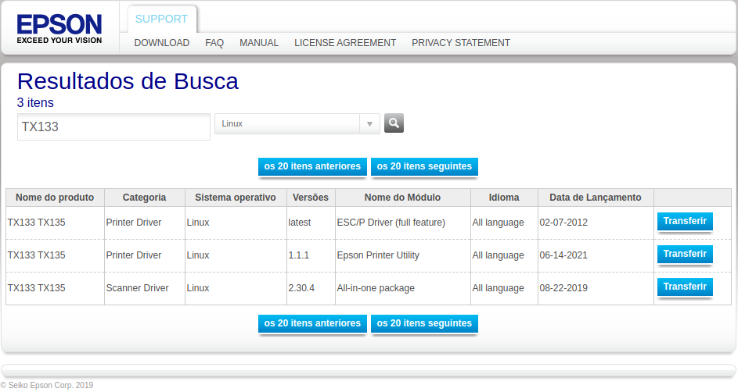Click bottom 'os 20 itens anteriores' button

pos(312,323)
